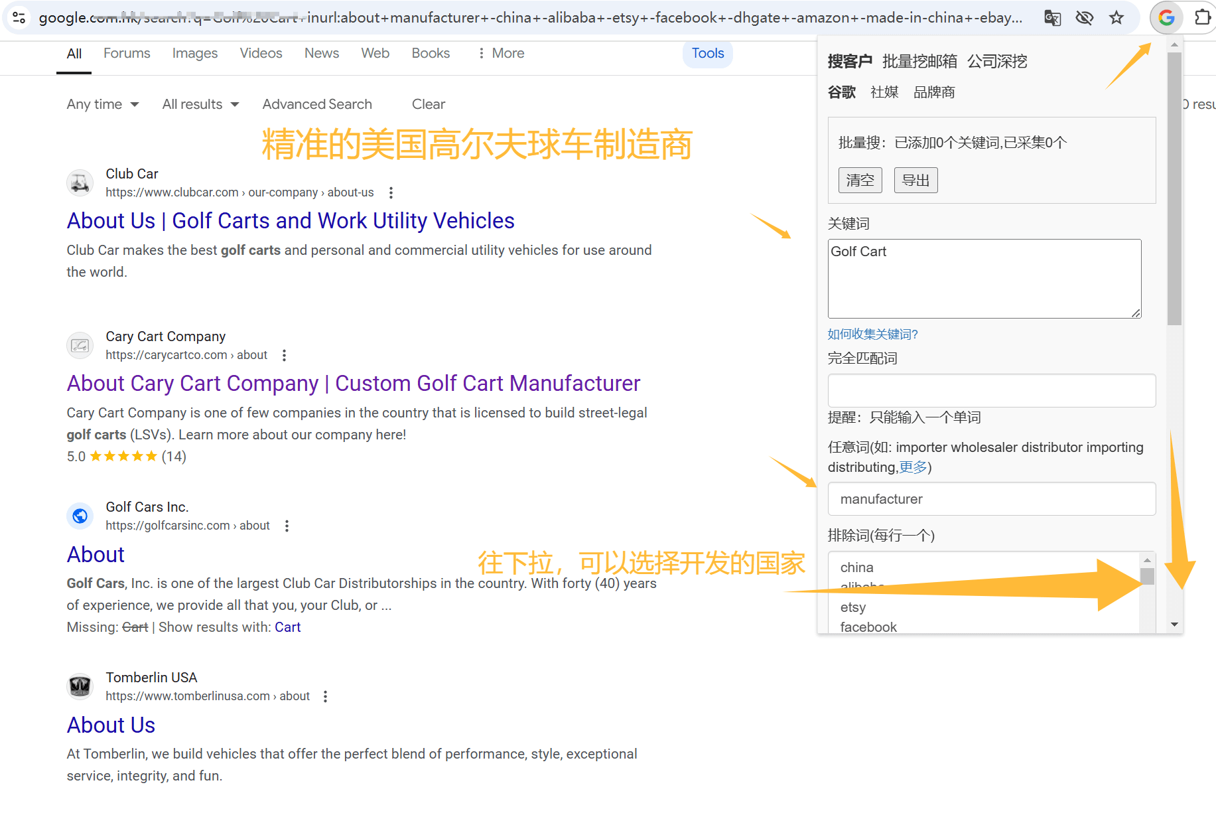Click the extension panel scroll-down arrow
This screenshot has width=1216, height=815.
[1174, 625]
